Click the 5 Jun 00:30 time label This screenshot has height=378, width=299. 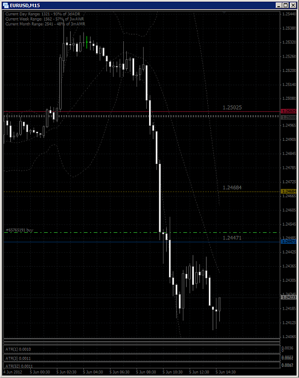[40, 372]
